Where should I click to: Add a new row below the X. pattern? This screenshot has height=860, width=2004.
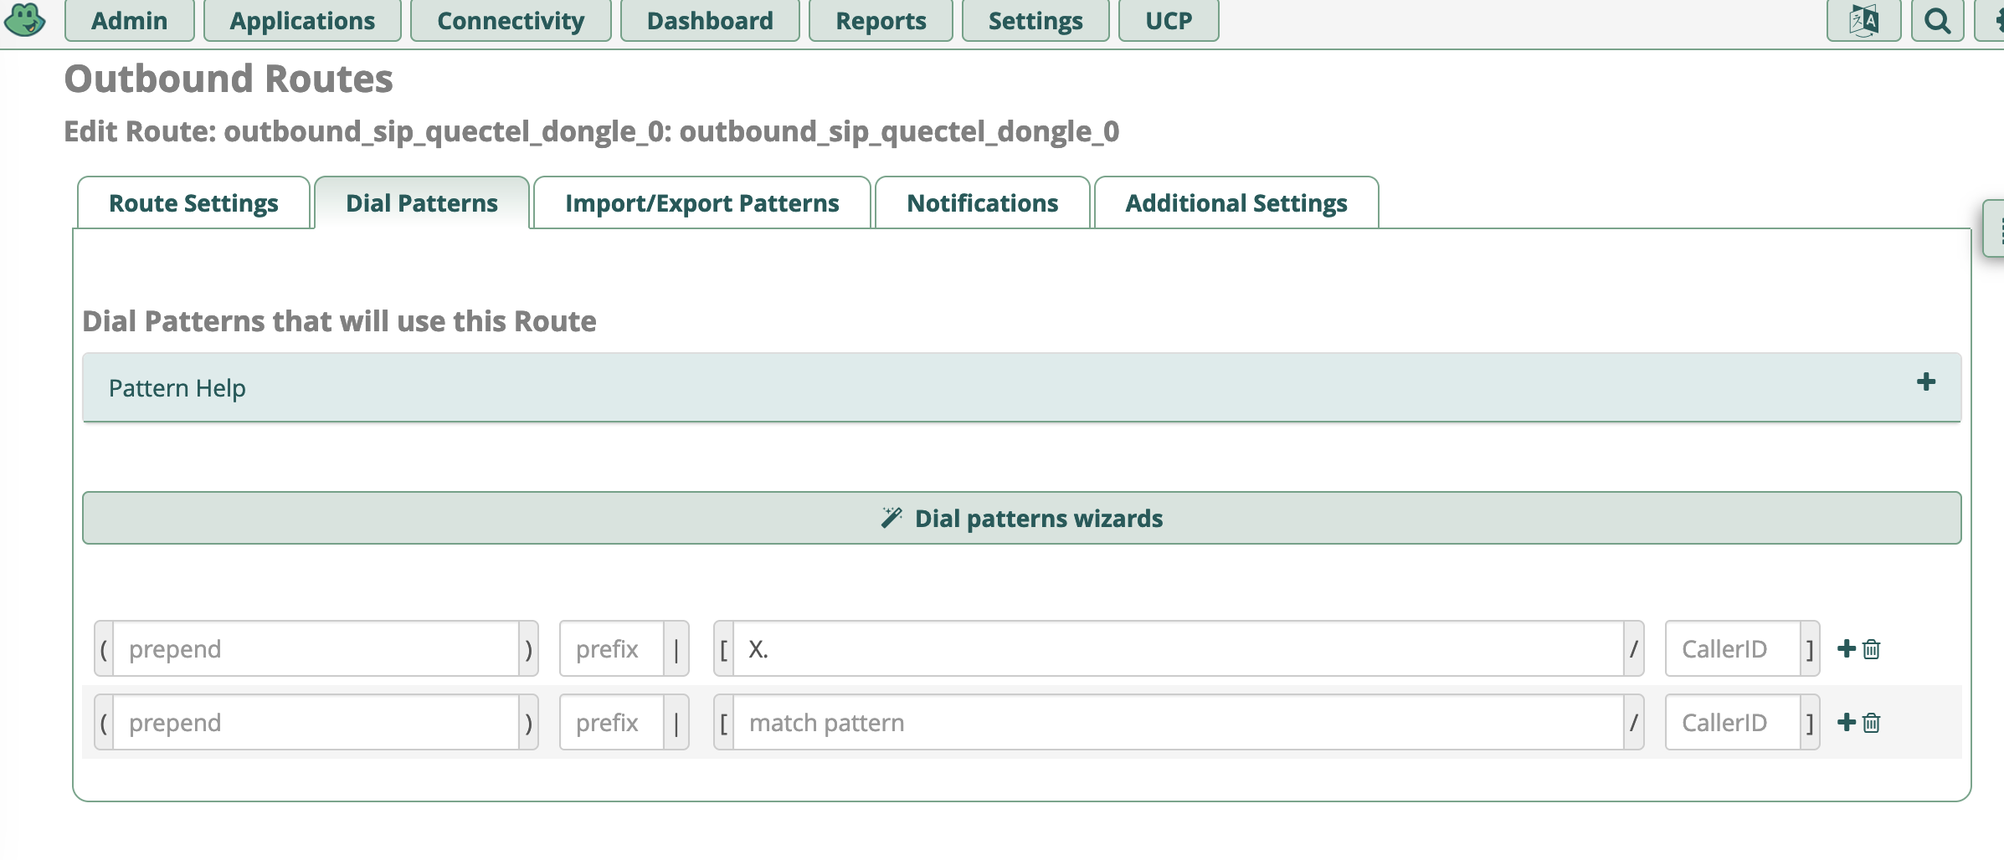1845,647
